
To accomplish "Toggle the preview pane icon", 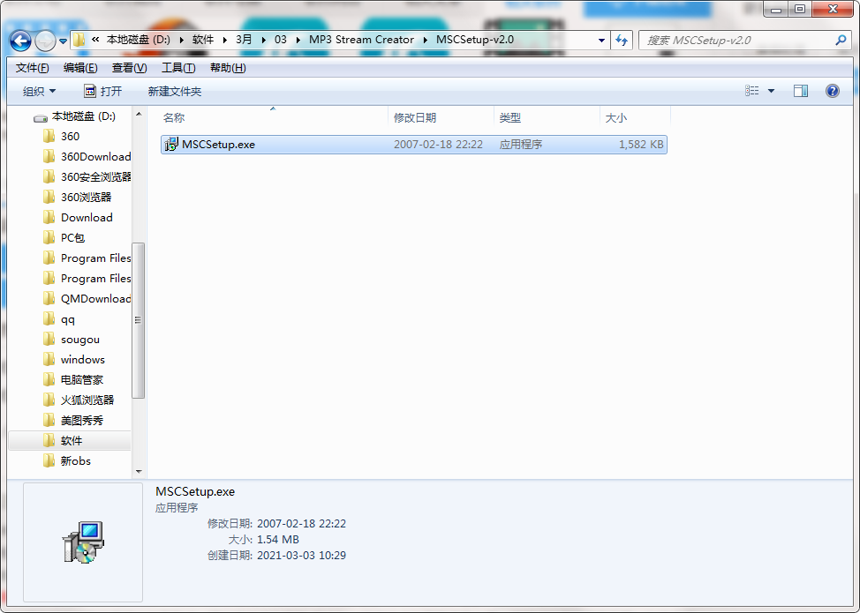I will pos(801,91).
